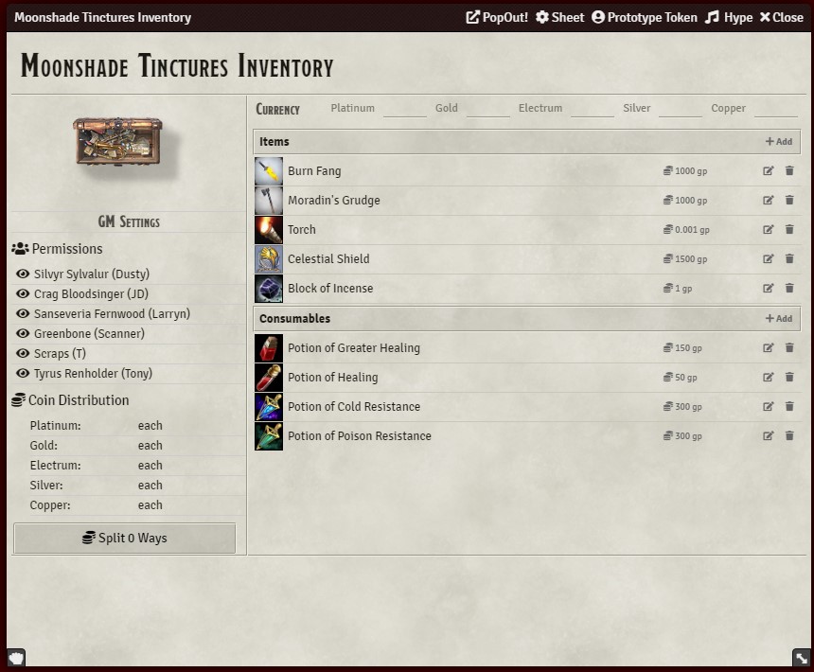This screenshot has height=672, width=814.
Task: Delete the Torch item
Action: pos(789,229)
